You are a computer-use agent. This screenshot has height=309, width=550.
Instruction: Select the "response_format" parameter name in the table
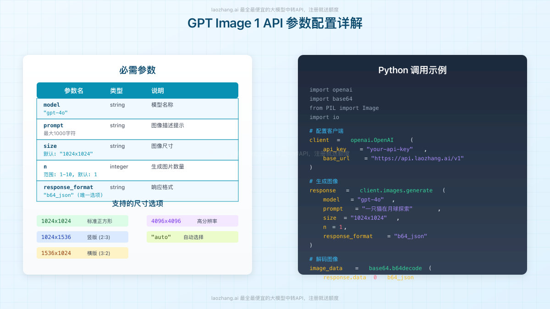tap(68, 187)
